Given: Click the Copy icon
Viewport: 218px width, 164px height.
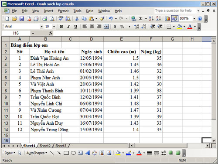Looking at the screenshot, I should pos(84,19).
